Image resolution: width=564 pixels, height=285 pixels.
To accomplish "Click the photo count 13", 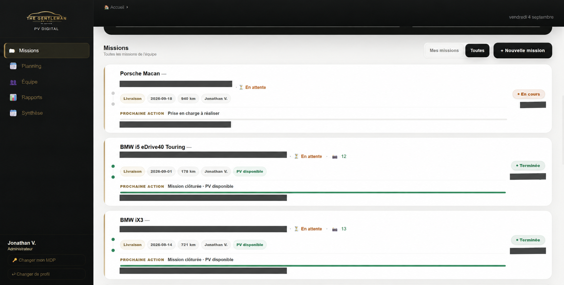I will (344, 229).
